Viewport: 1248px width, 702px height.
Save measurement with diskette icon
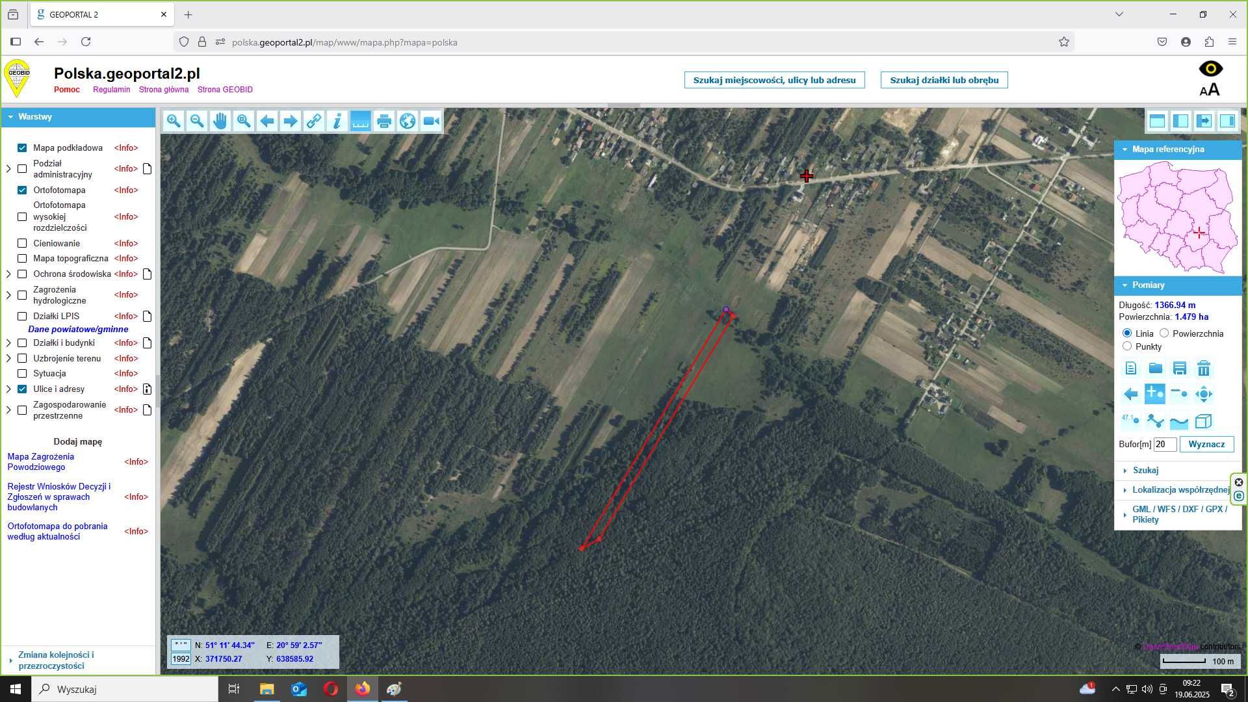pyautogui.click(x=1179, y=369)
